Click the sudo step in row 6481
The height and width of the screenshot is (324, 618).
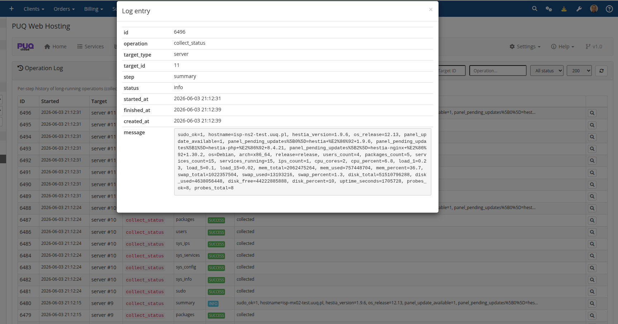[x=181, y=291]
